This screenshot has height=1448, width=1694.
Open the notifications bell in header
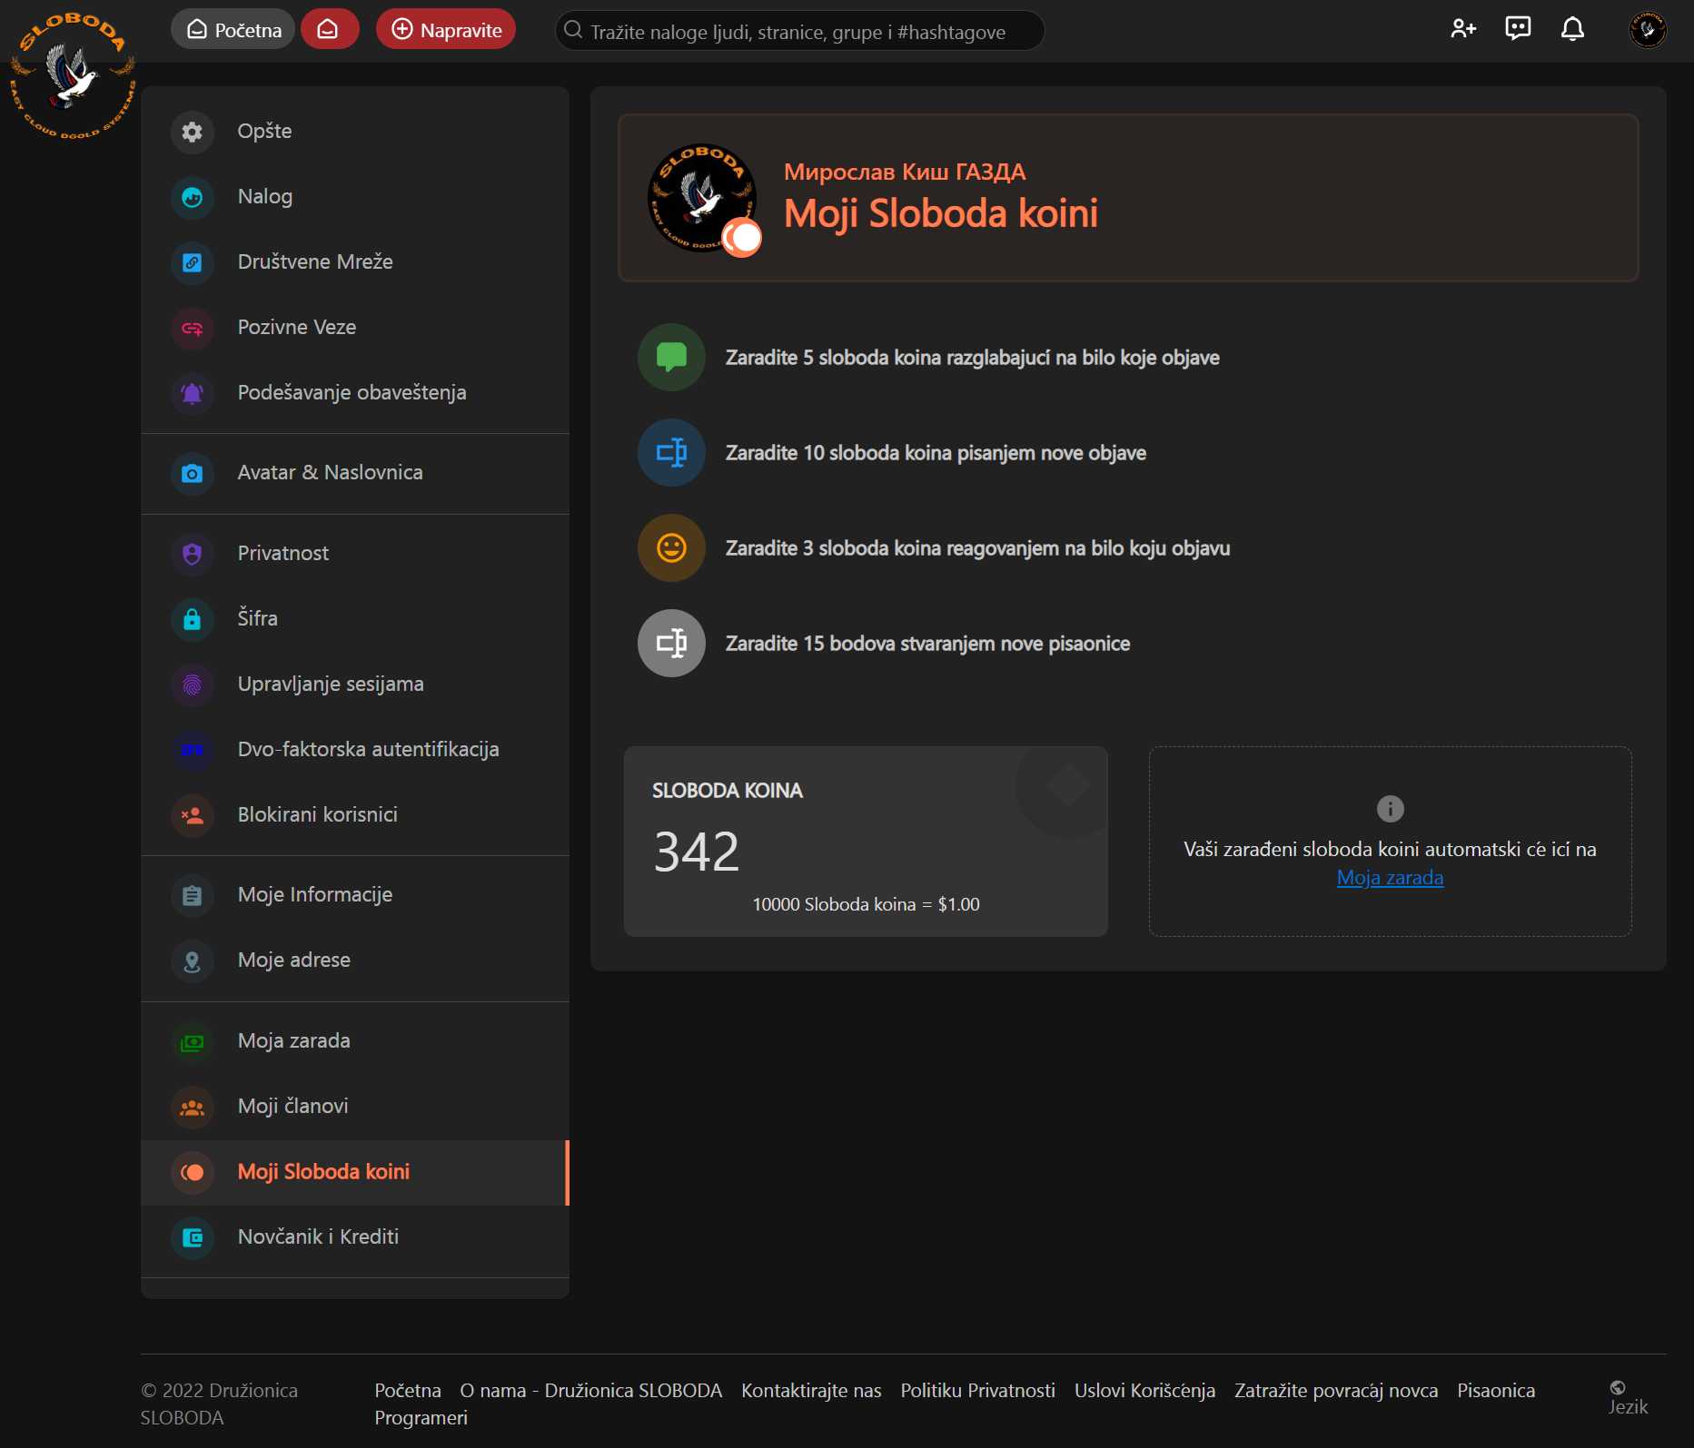click(1572, 29)
